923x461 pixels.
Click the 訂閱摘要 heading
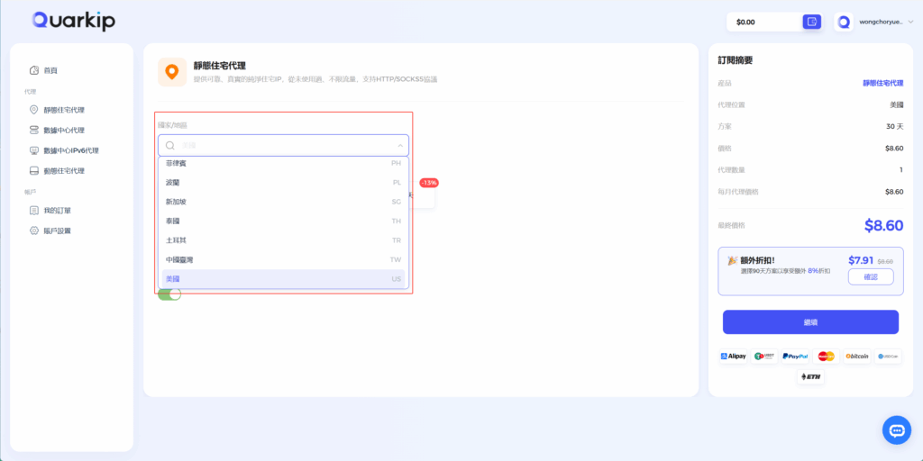click(736, 60)
